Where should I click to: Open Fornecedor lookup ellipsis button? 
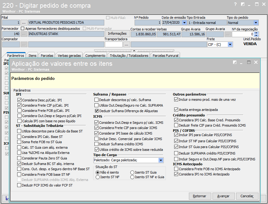click(24, 34)
